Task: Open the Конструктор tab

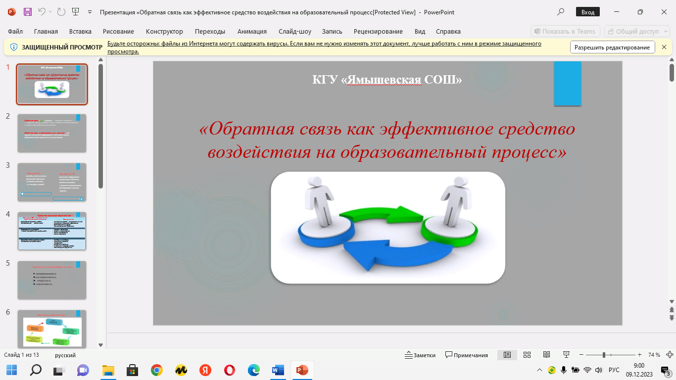Action: 164,31
